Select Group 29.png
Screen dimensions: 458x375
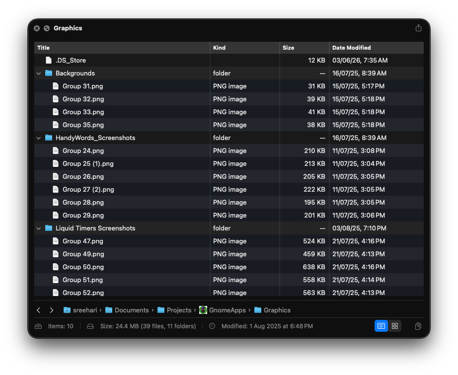229,215
